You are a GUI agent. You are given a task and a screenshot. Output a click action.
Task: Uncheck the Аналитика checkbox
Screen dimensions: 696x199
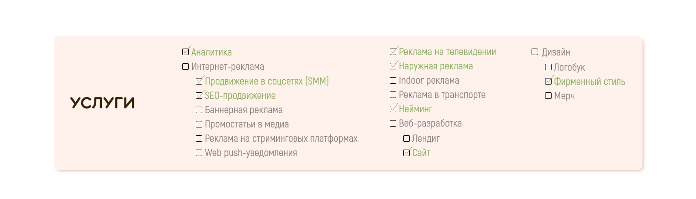click(186, 52)
